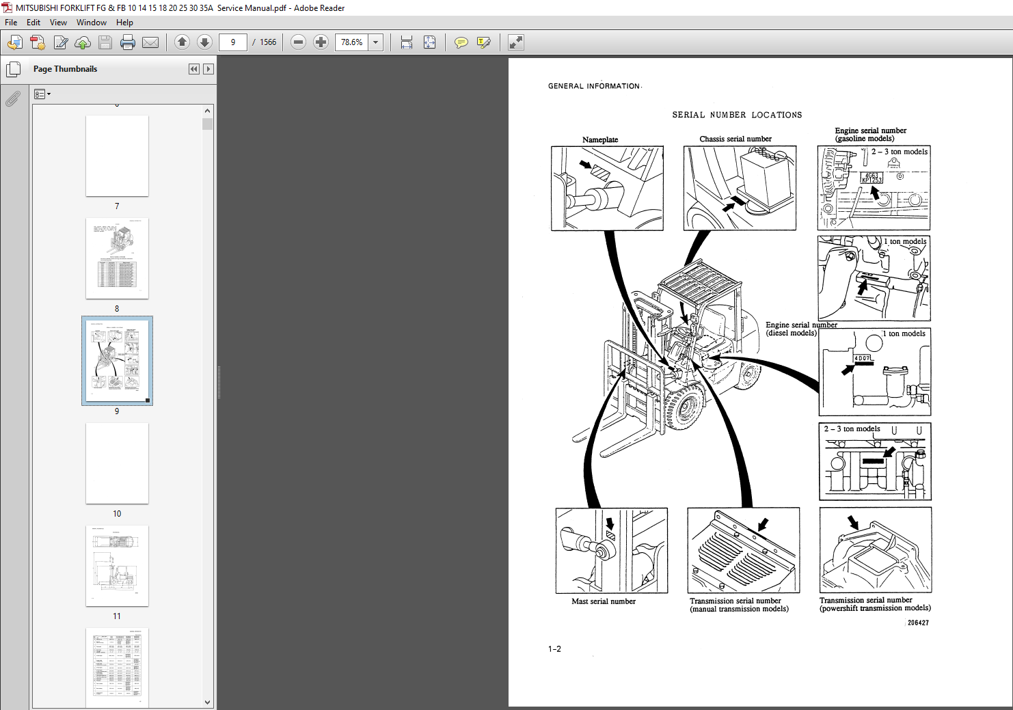Collapse the Page Thumbnails panel
The height and width of the screenshot is (710, 1013).
[194, 69]
